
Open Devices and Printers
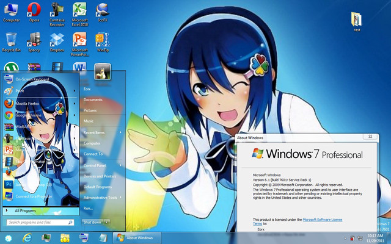point(100,176)
